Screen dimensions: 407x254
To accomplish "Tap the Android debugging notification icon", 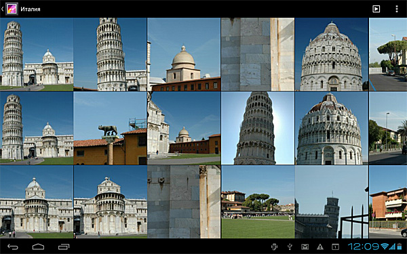I will pyautogui.click(x=274, y=247).
